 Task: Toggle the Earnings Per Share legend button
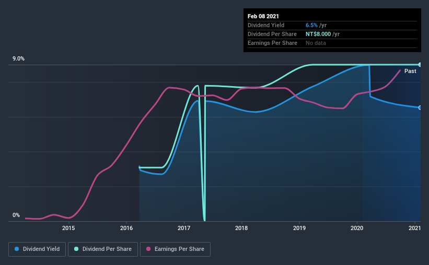click(x=175, y=249)
